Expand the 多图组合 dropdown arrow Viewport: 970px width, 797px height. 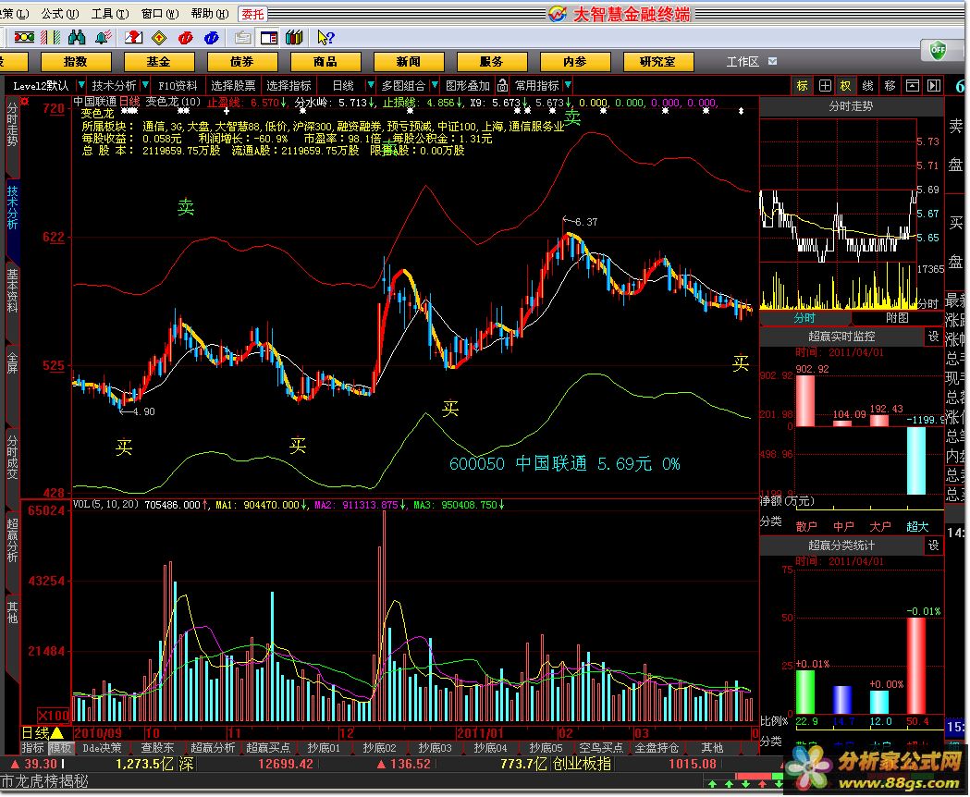pyautogui.click(x=435, y=85)
